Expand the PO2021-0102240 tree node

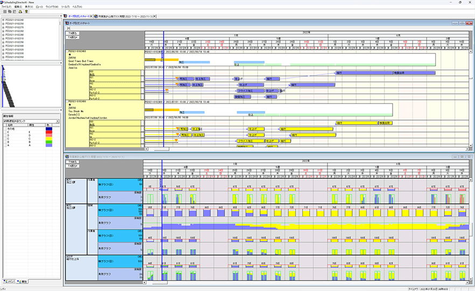3,20
